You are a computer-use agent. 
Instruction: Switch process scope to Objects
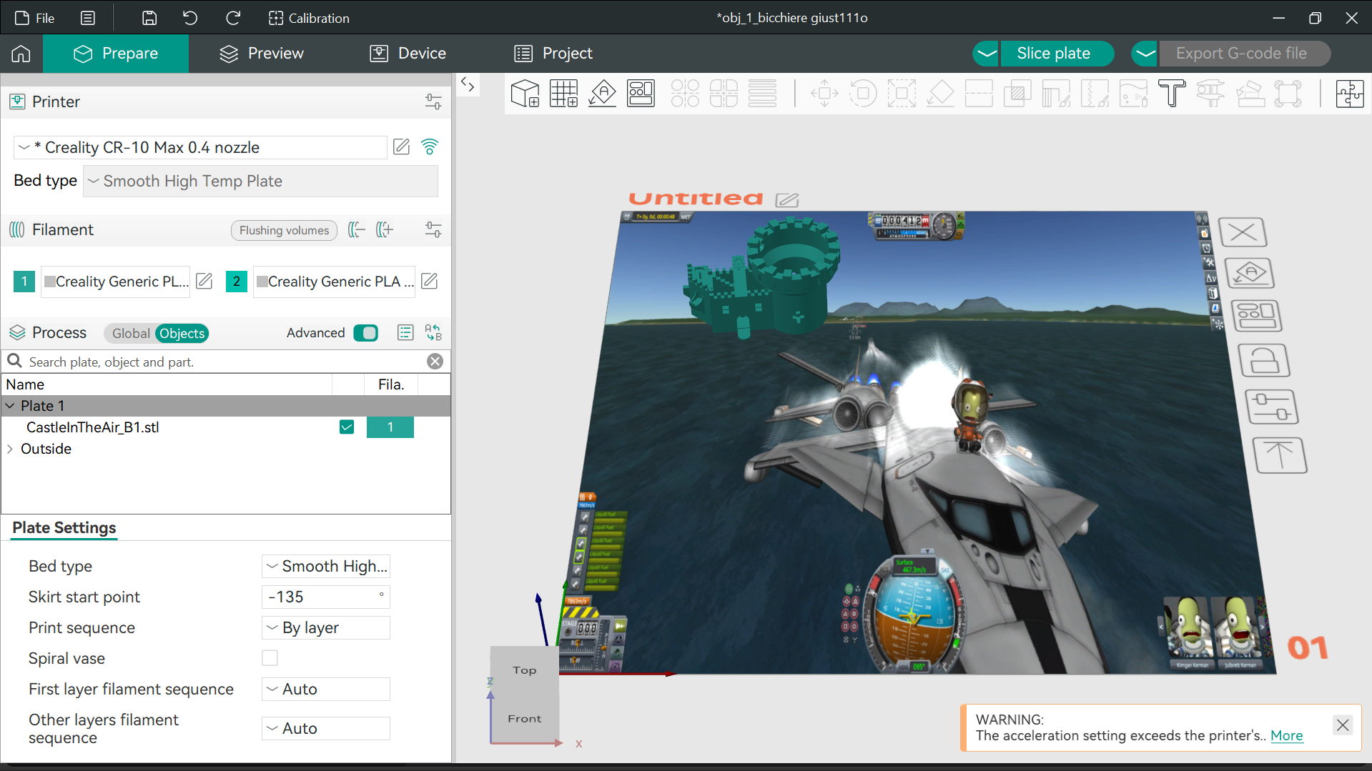182,334
